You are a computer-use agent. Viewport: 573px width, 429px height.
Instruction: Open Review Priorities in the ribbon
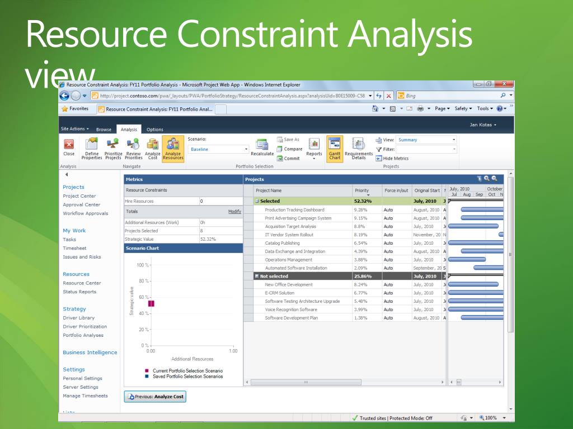(133, 149)
